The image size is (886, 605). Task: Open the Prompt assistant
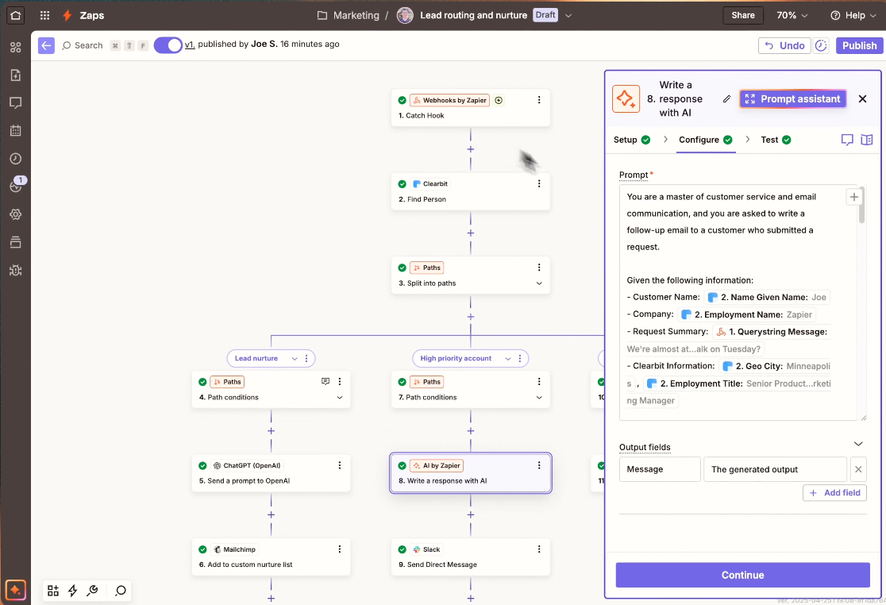[x=793, y=99]
